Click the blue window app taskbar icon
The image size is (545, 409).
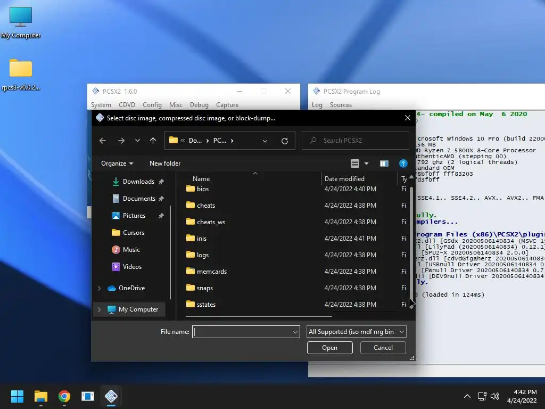click(x=88, y=396)
